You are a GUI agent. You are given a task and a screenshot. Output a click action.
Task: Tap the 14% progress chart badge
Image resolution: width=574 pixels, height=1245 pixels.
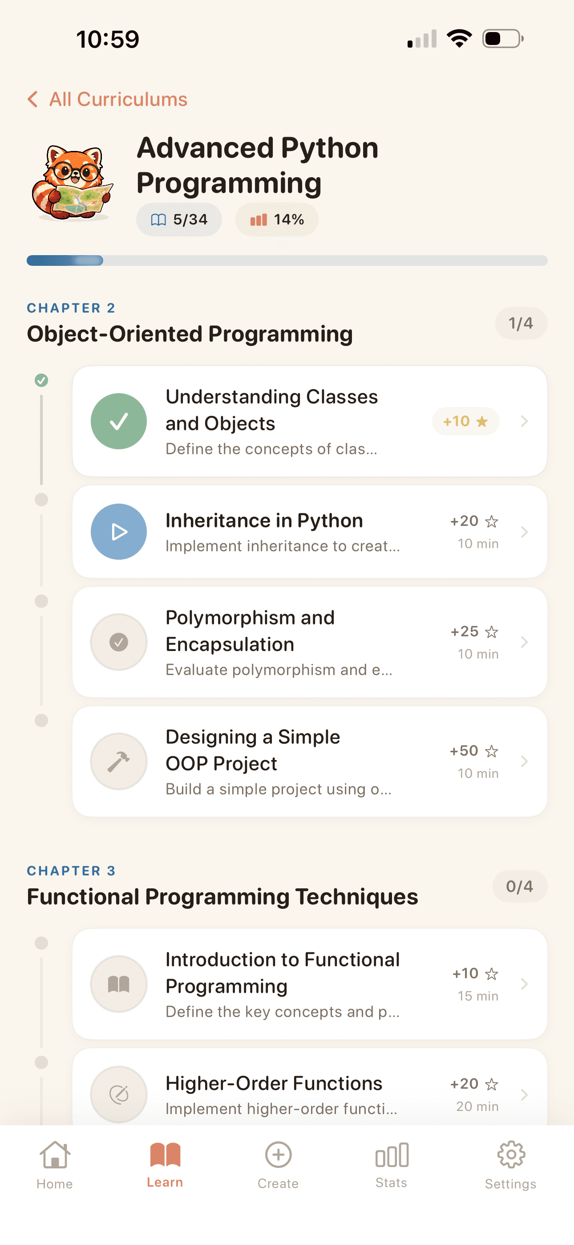[277, 220]
